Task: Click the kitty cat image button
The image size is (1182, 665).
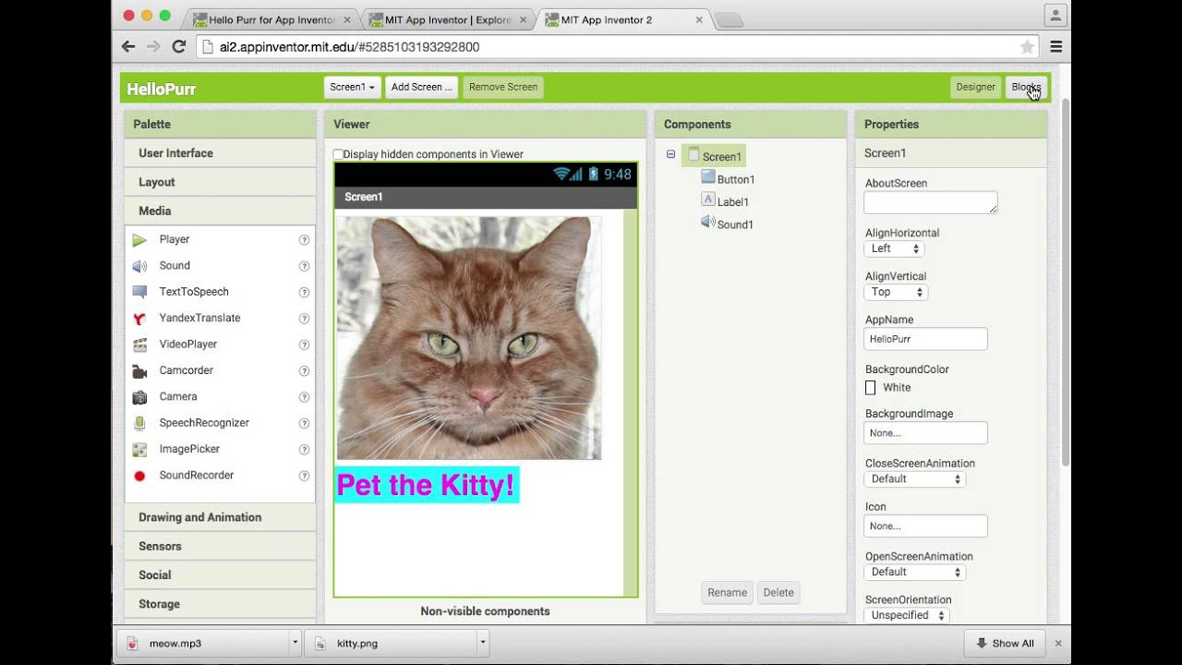Action: pyautogui.click(x=469, y=338)
